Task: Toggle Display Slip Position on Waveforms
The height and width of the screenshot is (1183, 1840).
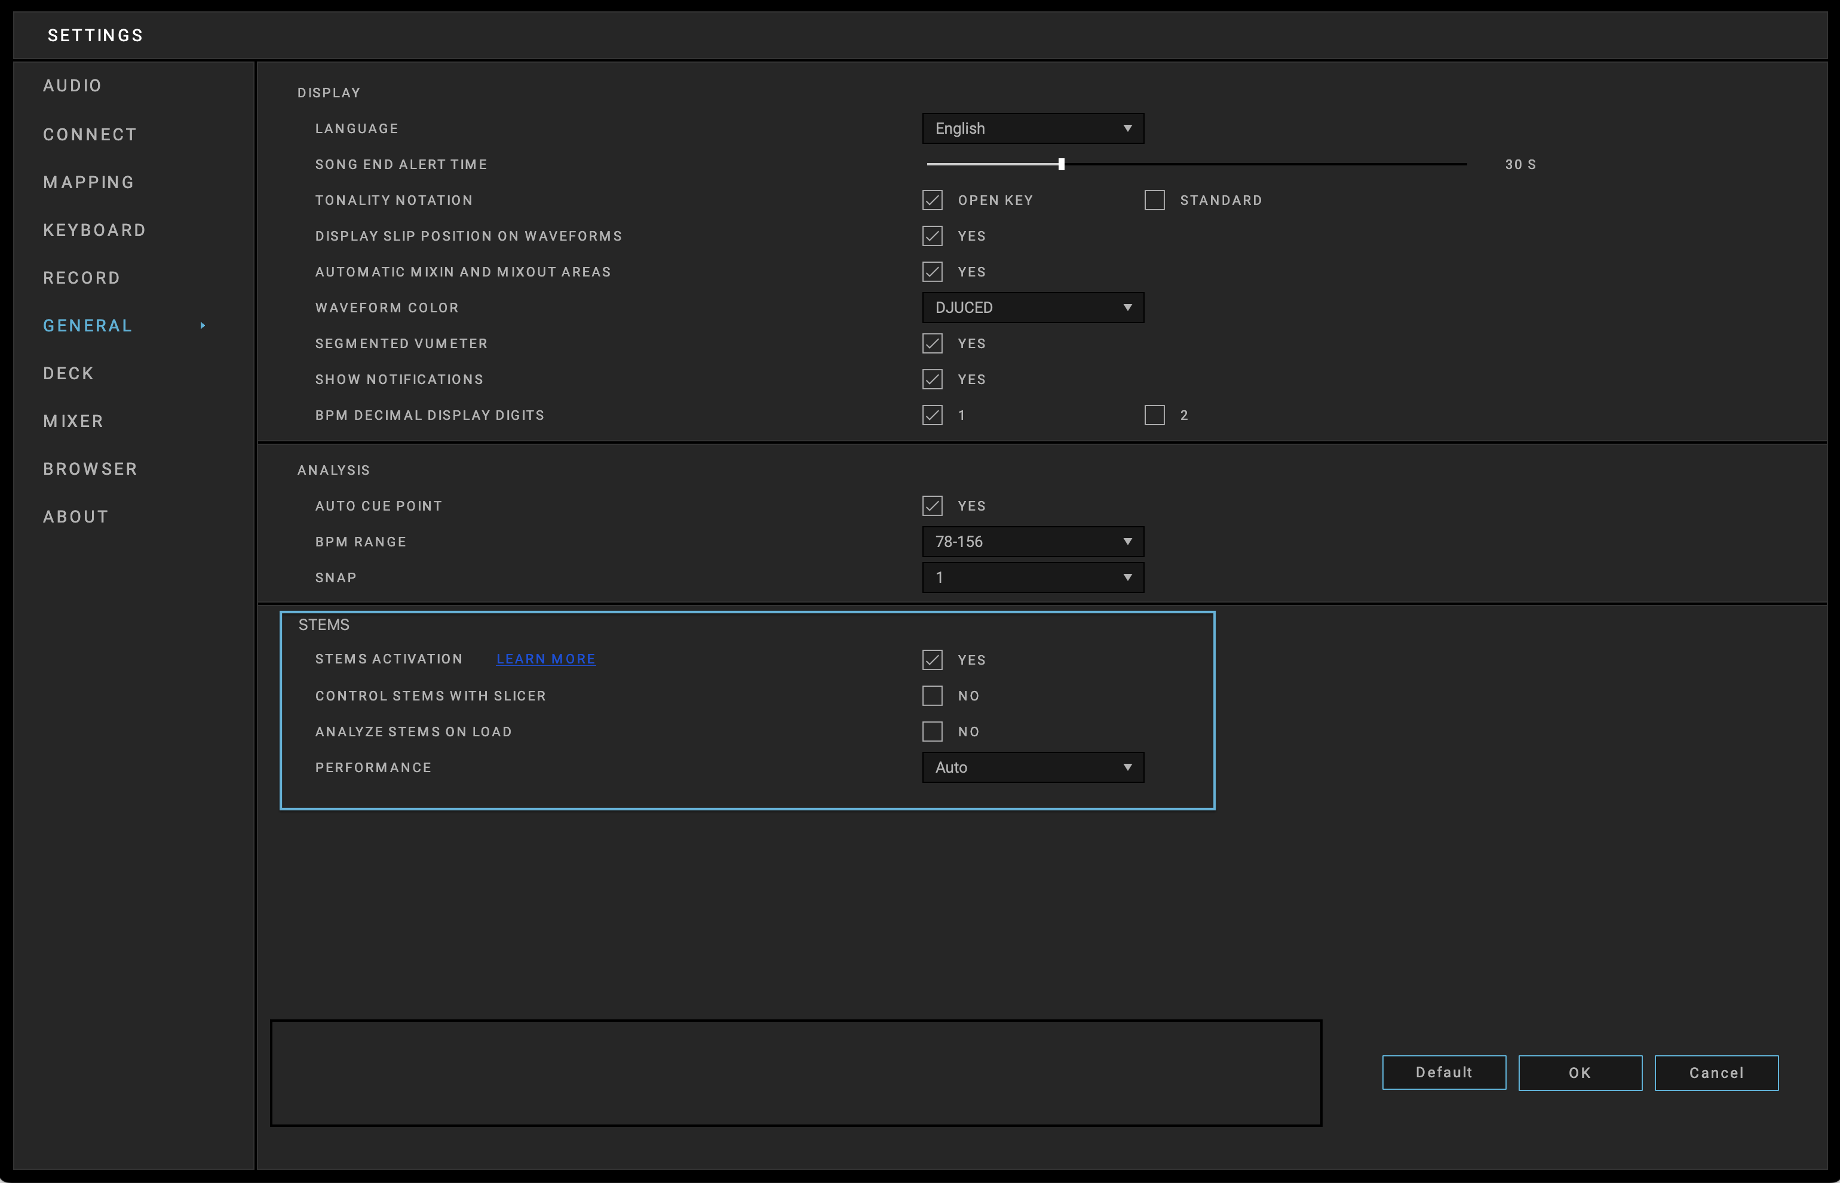Action: pyautogui.click(x=933, y=236)
